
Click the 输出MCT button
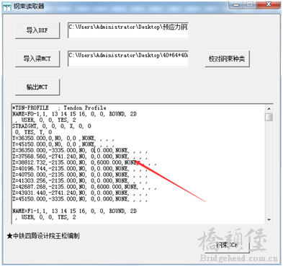(37, 87)
